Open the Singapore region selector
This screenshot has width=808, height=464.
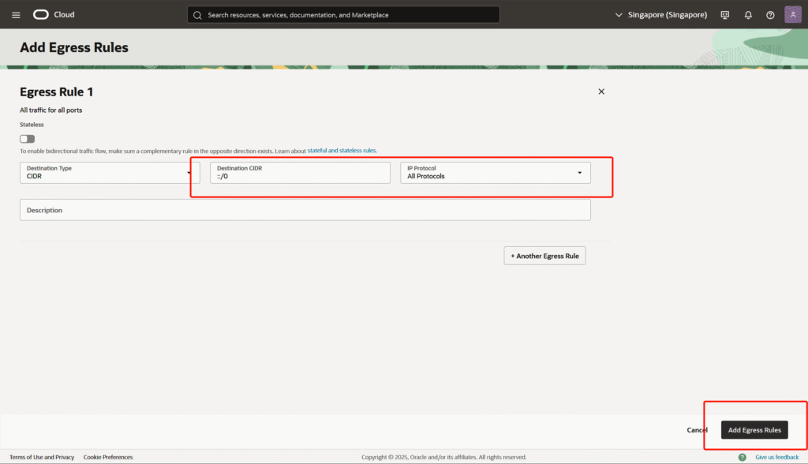660,15
